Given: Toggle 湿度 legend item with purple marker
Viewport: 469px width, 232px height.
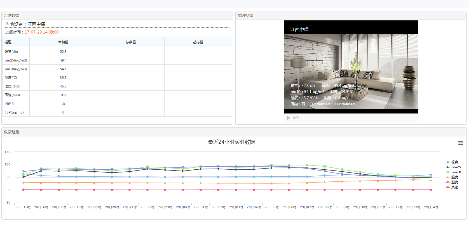Looking at the screenshot, I should tap(454, 182).
